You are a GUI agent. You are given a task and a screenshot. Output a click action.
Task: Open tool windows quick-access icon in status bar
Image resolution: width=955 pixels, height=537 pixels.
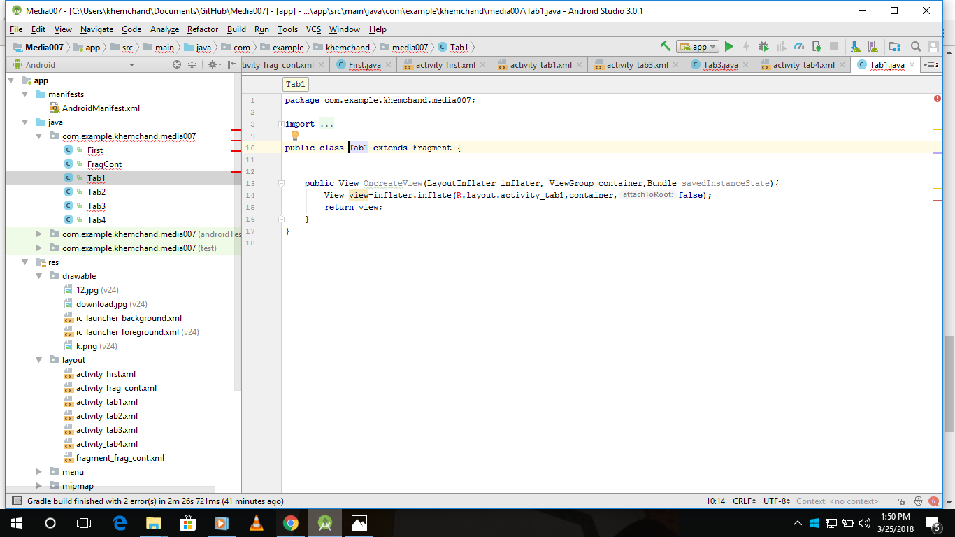coord(15,501)
